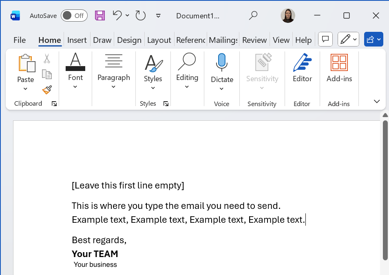Switch to the Insert tab
This screenshot has width=389, height=275.
tap(77, 40)
